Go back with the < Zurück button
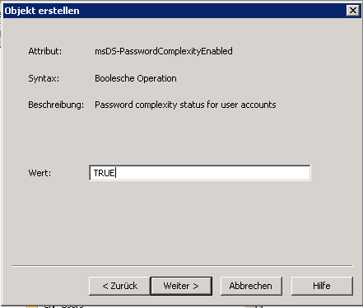Viewport: 363px width, 308px height. [x=119, y=286]
